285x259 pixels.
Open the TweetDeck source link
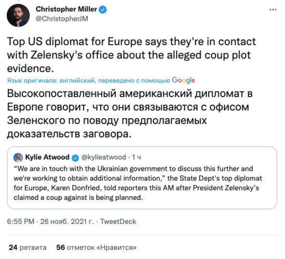[118, 221]
